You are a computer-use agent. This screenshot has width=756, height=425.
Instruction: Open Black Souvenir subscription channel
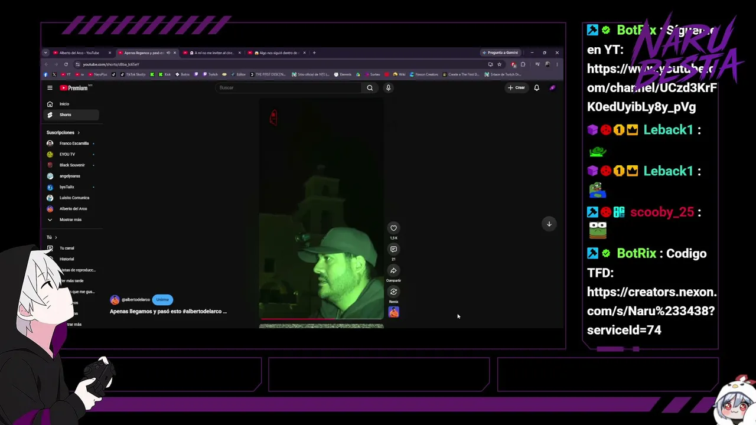tap(72, 165)
